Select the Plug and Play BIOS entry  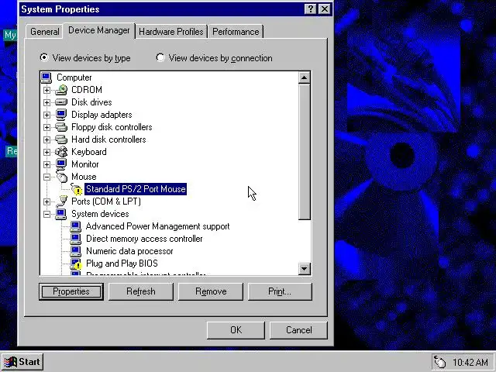pos(122,263)
